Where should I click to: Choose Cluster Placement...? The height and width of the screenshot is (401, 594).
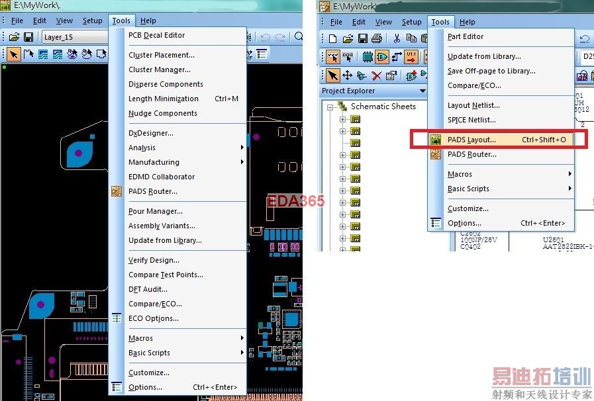[x=162, y=55]
